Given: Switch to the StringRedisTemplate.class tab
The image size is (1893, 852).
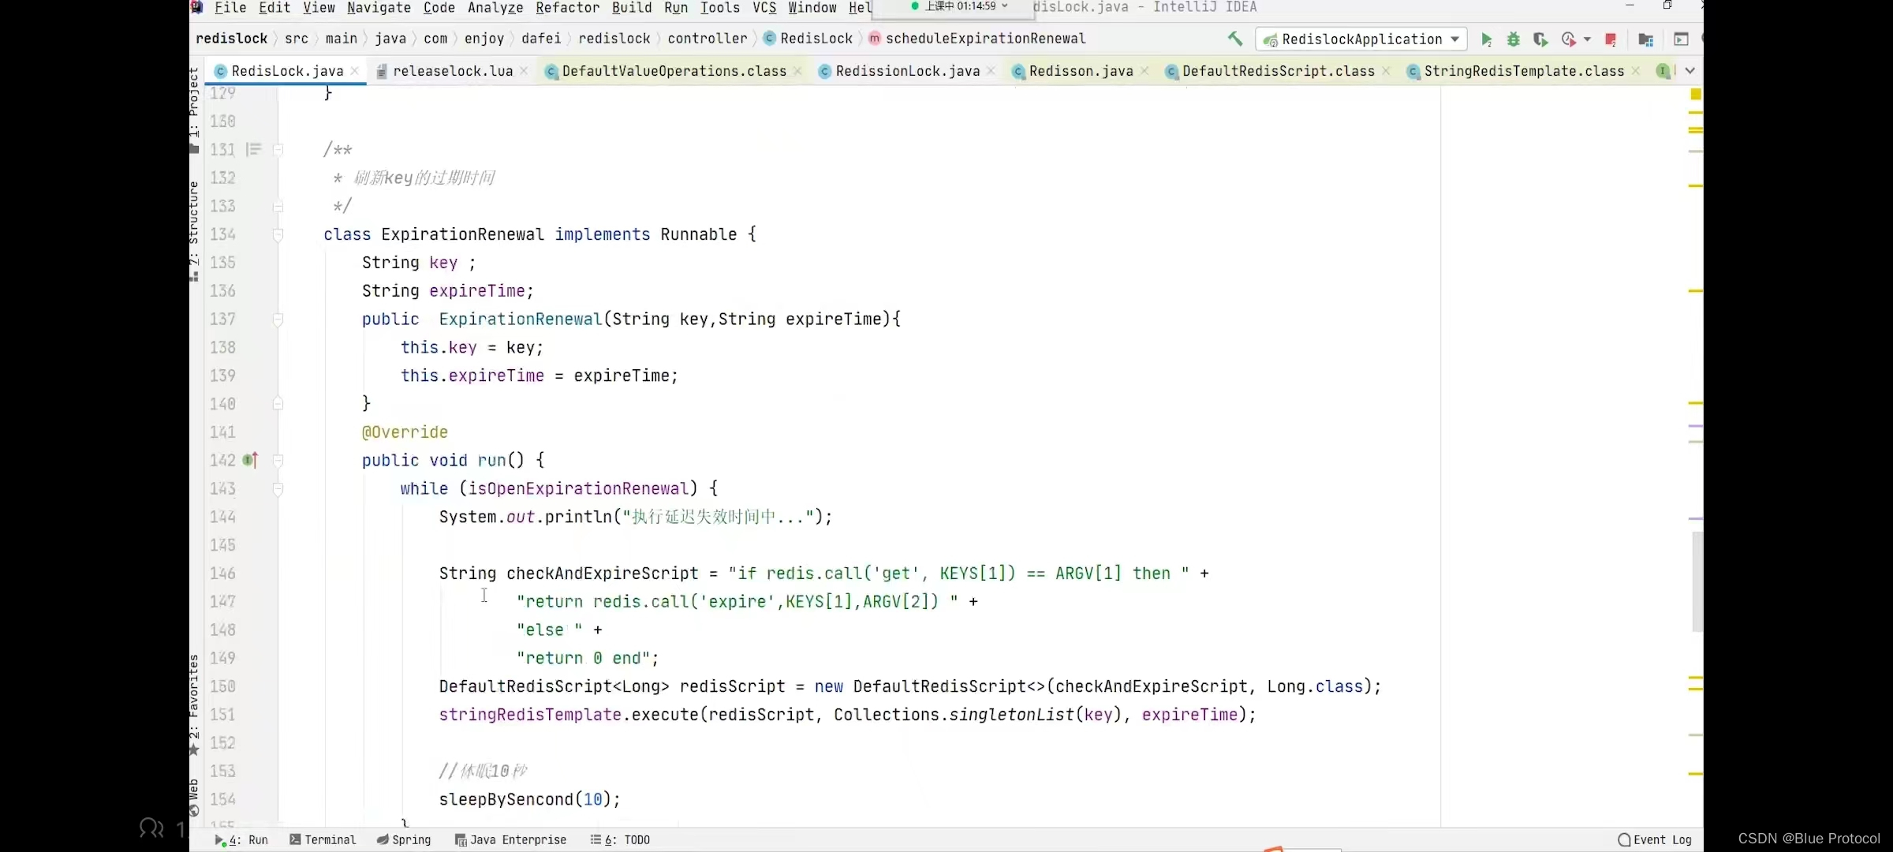Looking at the screenshot, I should (x=1525, y=71).
